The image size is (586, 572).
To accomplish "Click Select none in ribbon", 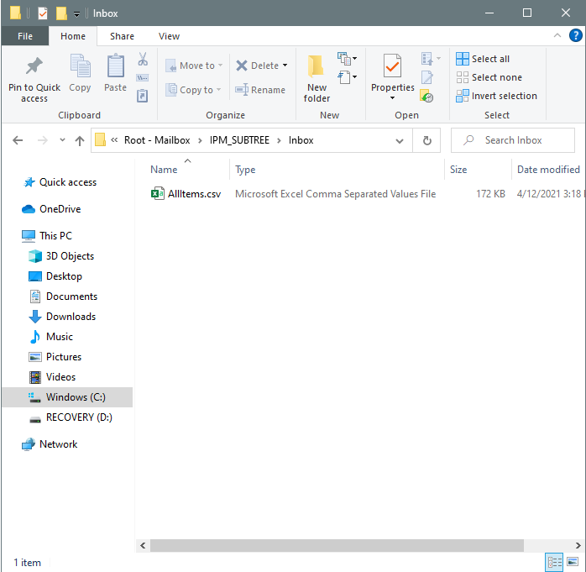I will [489, 77].
